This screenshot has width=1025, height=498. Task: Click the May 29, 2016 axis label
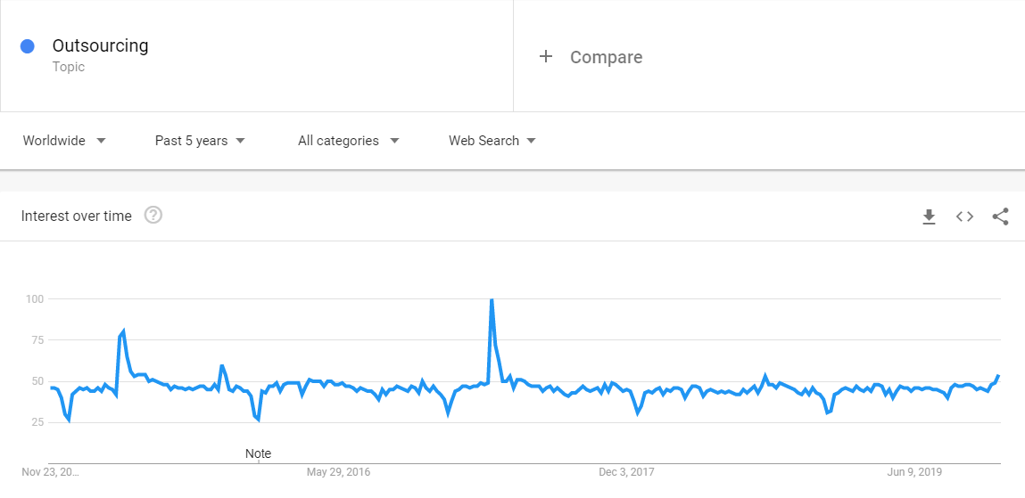338,471
